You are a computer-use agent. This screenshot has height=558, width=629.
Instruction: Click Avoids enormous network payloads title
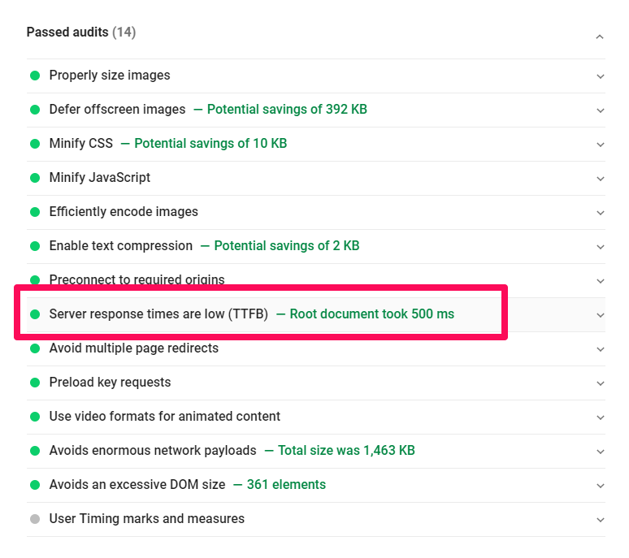click(153, 451)
